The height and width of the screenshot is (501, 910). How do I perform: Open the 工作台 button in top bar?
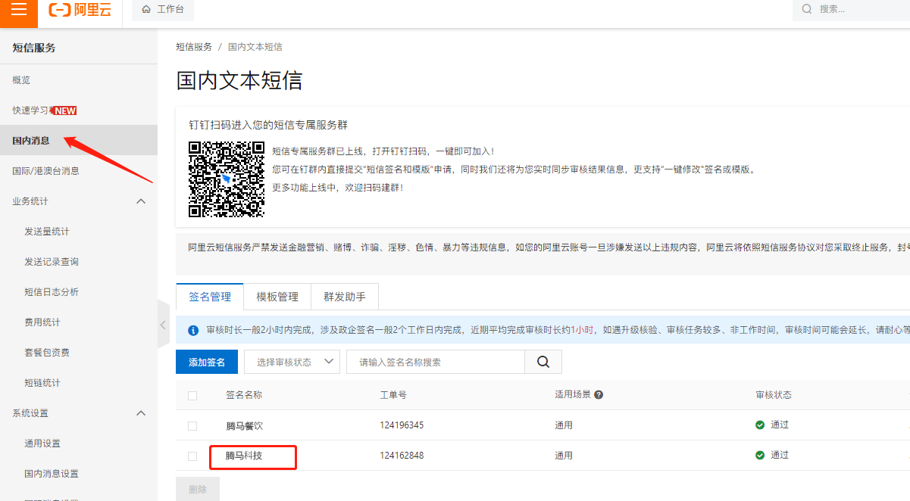click(163, 10)
